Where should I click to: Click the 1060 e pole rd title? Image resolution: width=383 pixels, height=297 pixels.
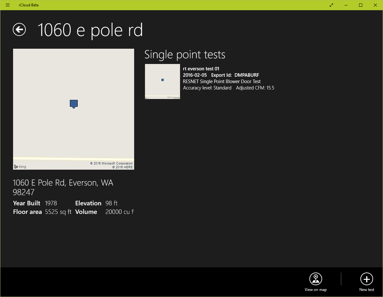click(90, 30)
